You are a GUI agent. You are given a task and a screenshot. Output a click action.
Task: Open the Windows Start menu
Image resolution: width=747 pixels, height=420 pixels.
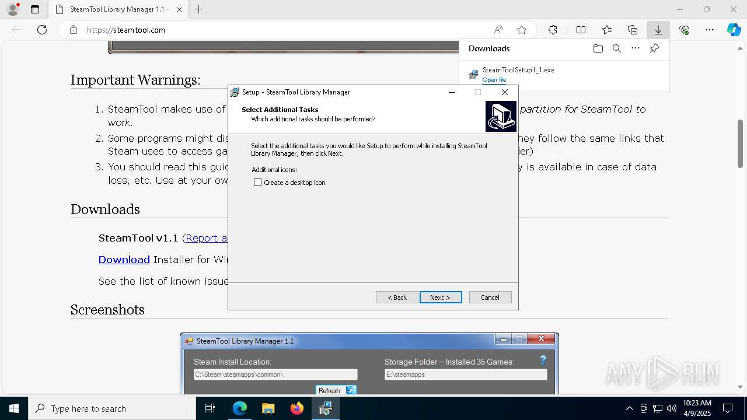14,408
